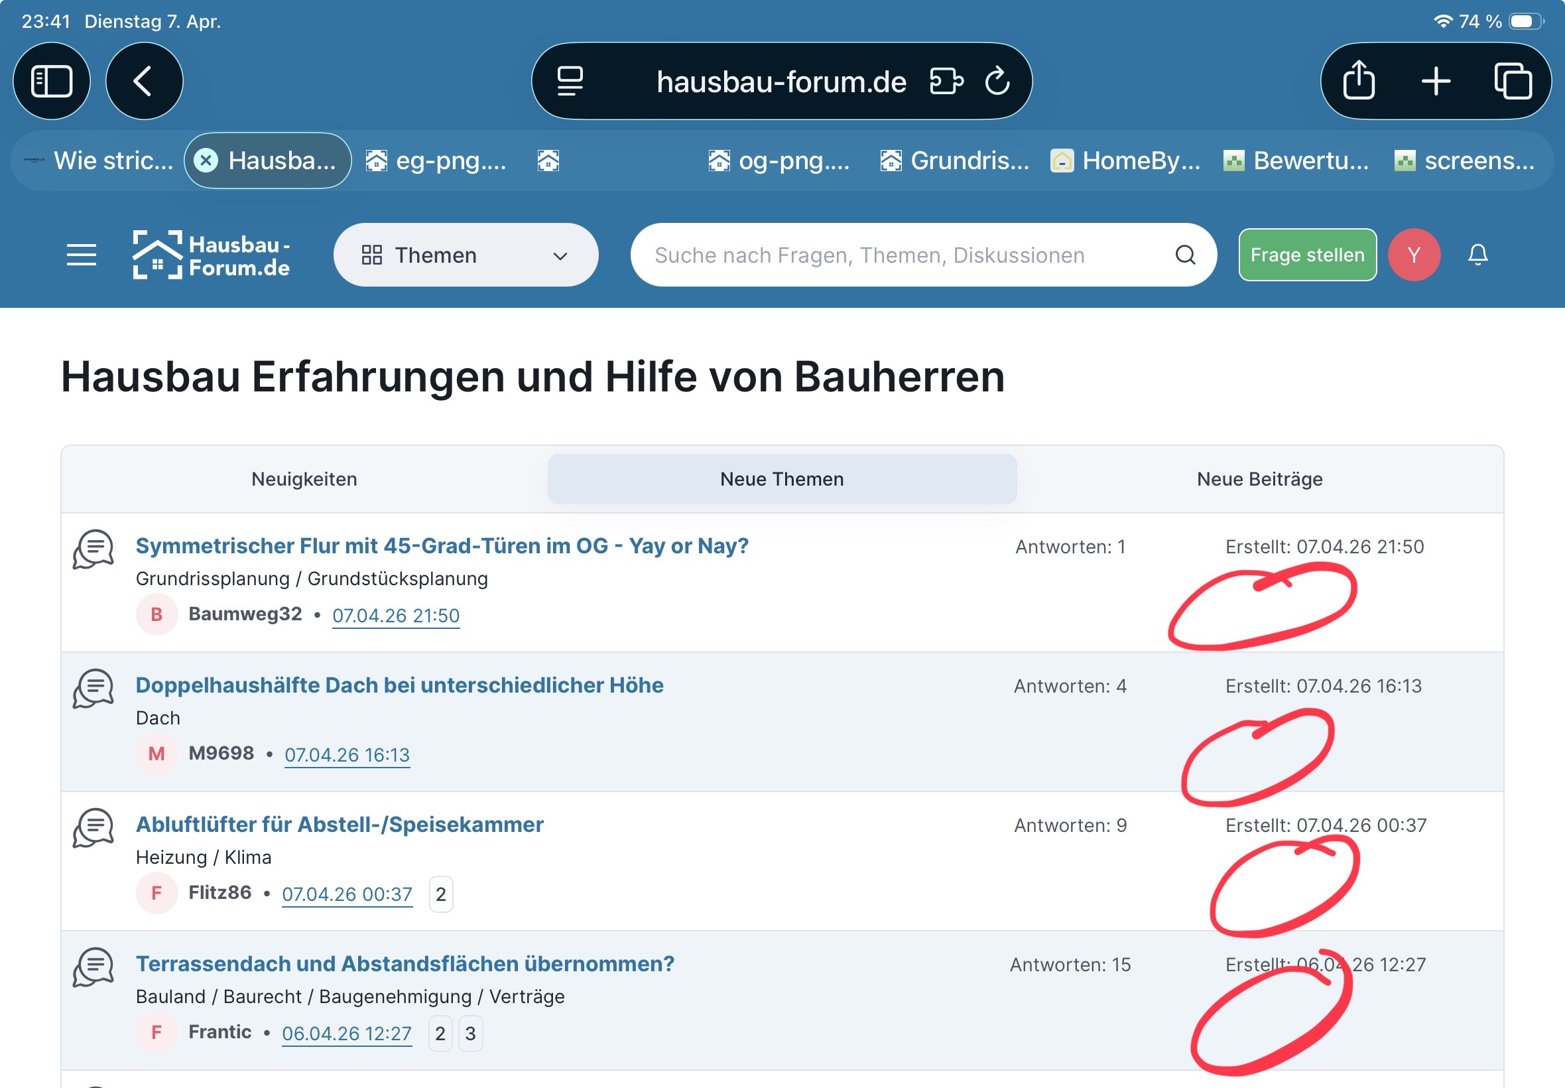Open the forum hamburger menu
1565x1088 pixels.
[x=82, y=255]
